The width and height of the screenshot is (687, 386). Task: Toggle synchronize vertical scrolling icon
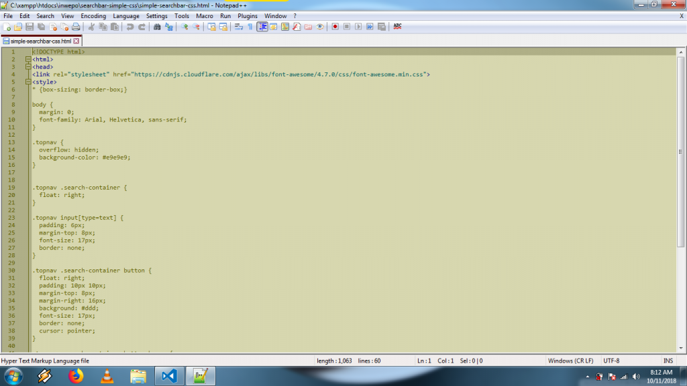click(x=211, y=27)
